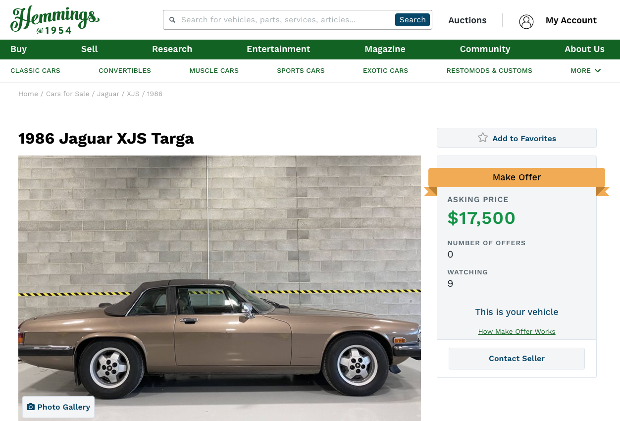The width and height of the screenshot is (620, 421).
Task: Open the Research menu
Action: point(172,49)
